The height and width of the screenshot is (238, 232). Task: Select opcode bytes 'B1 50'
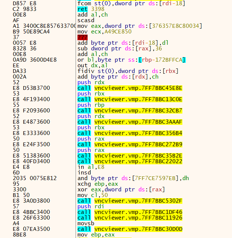click(21, 195)
